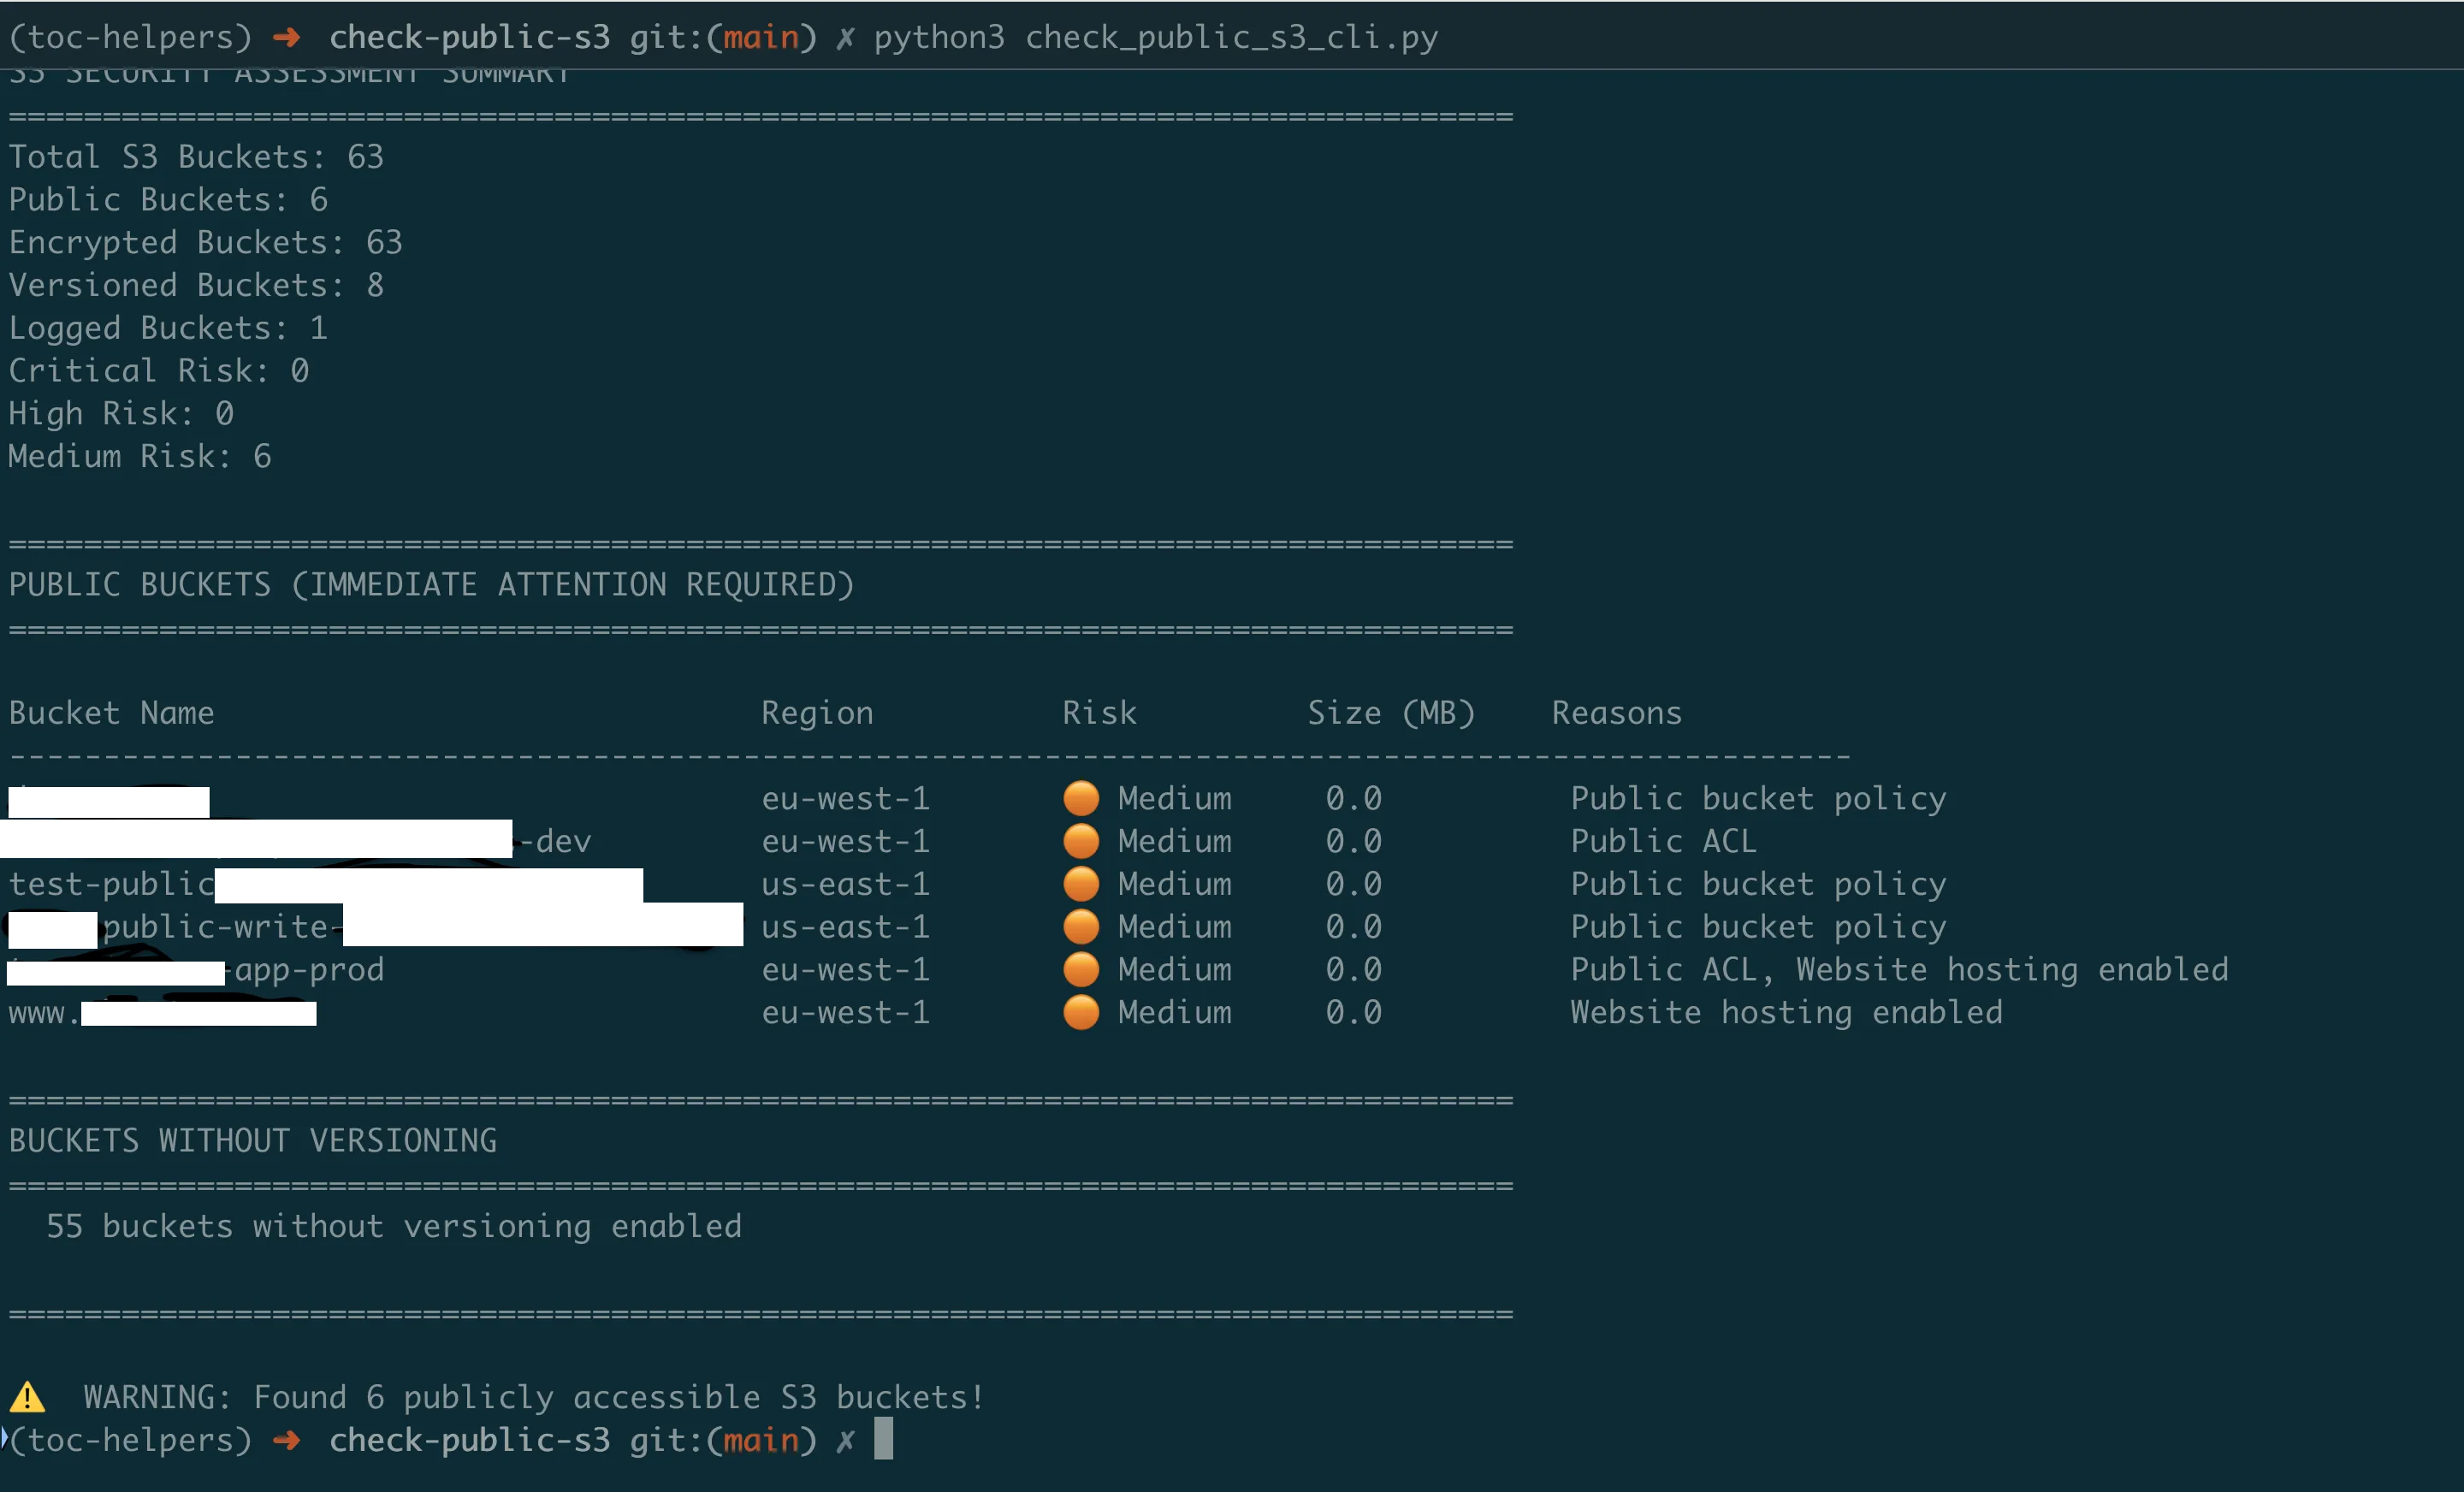Click the orange arrow in top prompt
The height and width of the screenshot is (1492, 2464).
click(287, 37)
